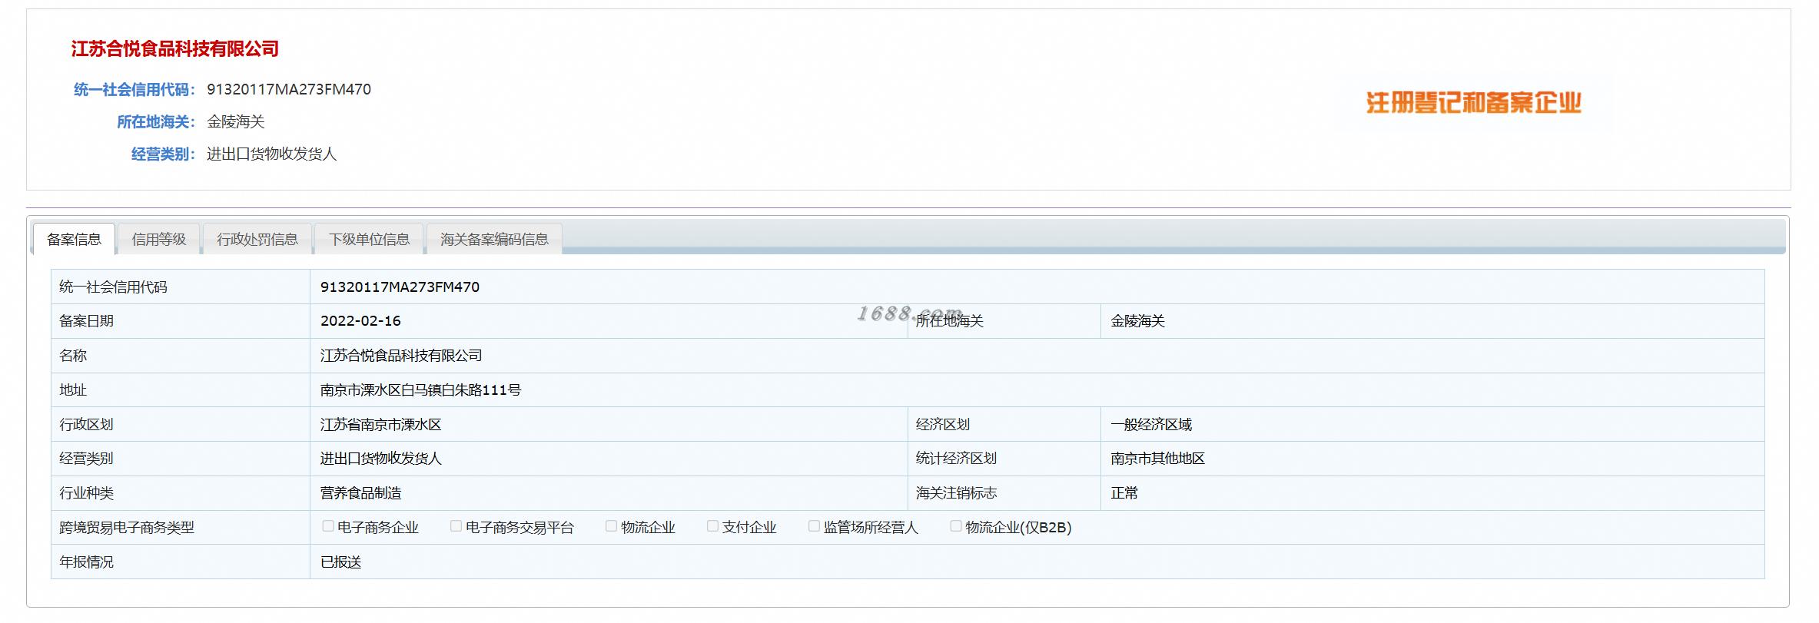Image resolution: width=1819 pixels, height=623 pixels.
Task: Select the 下级单位信息 tab
Action: [x=369, y=239]
